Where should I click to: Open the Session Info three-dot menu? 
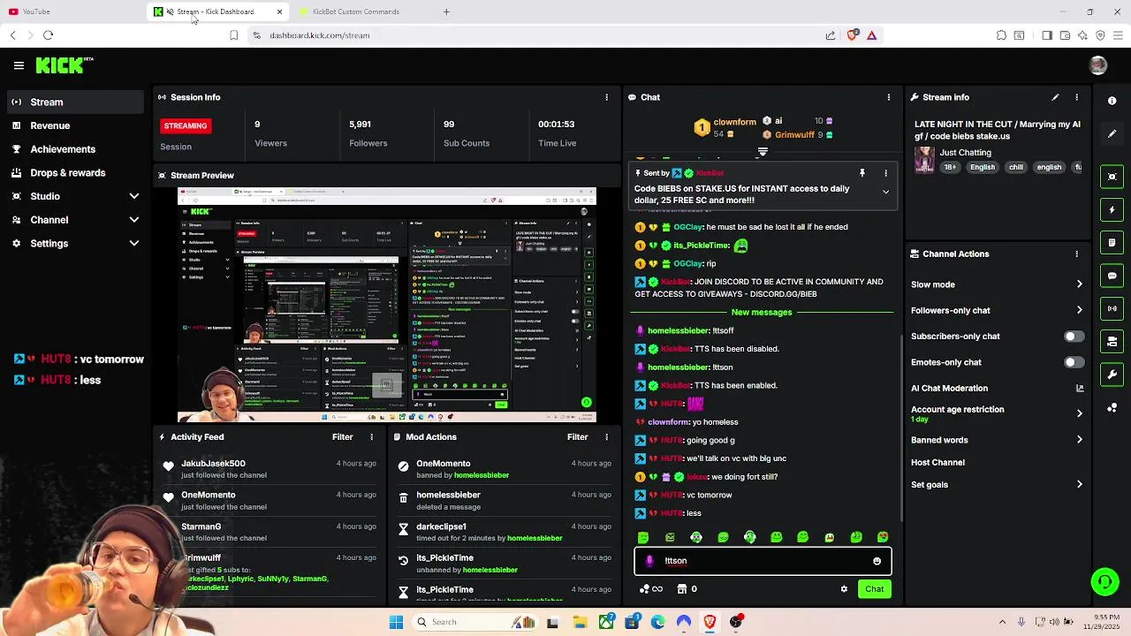pos(606,97)
